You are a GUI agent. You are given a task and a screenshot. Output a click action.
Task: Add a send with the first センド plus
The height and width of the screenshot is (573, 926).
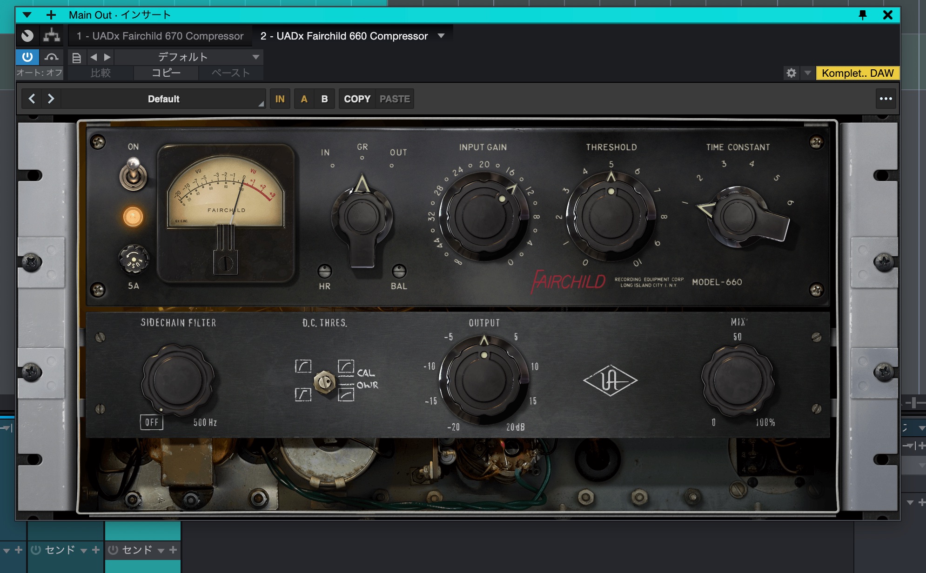tap(96, 550)
